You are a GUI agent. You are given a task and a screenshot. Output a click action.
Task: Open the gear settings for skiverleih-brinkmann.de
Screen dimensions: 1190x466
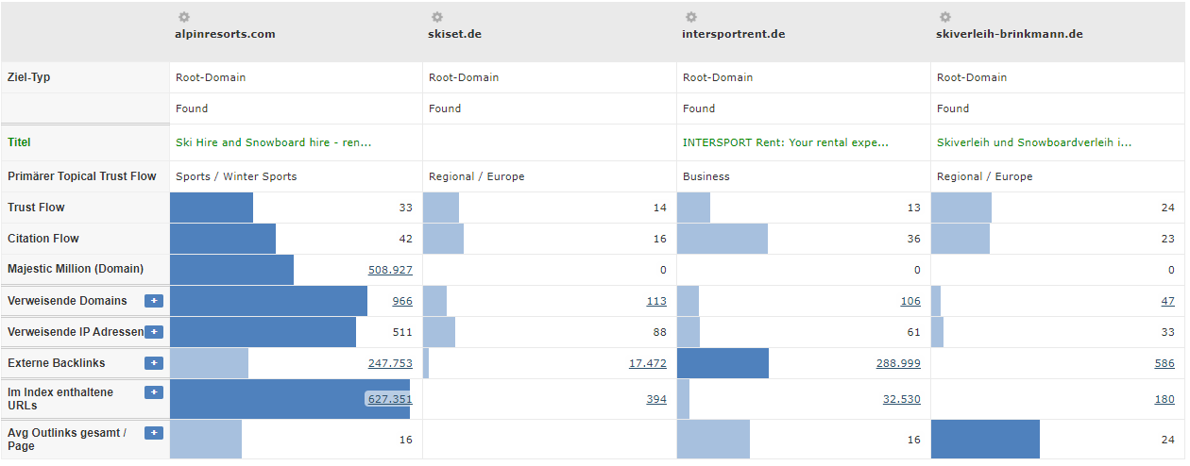tap(945, 17)
